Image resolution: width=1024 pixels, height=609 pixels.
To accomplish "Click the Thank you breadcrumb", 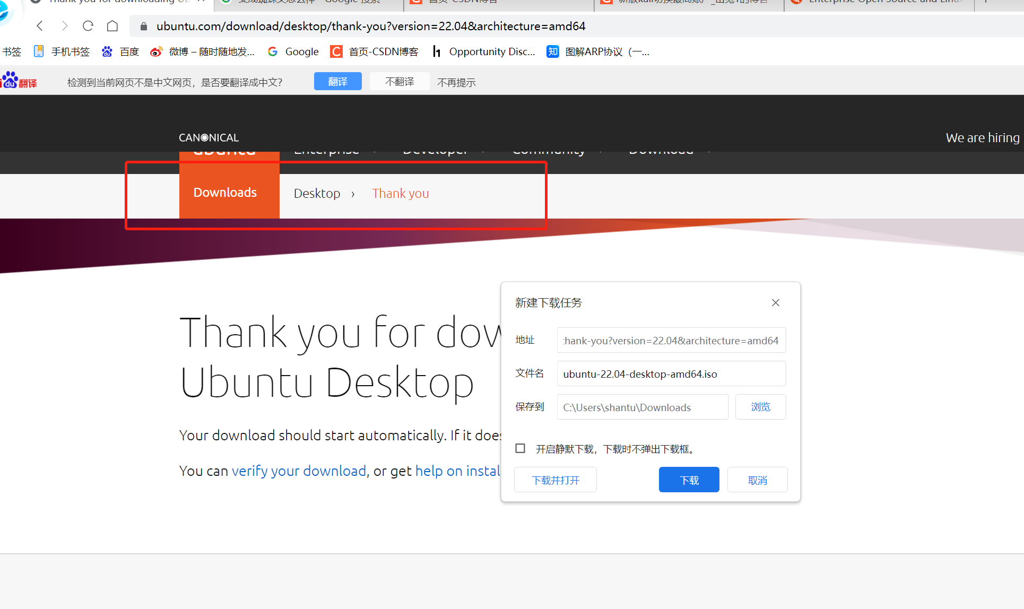I will (401, 194).
